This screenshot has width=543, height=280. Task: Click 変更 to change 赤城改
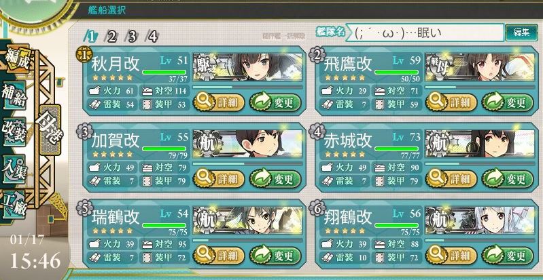[x=508, y=179]
